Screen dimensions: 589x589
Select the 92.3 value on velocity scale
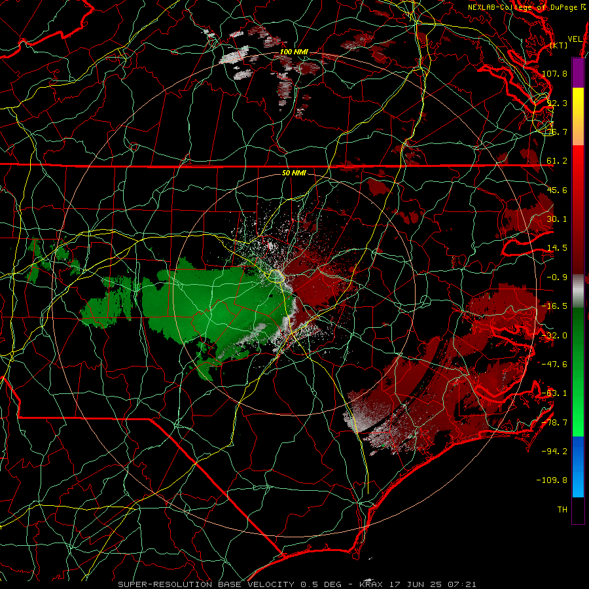(557, 103)
